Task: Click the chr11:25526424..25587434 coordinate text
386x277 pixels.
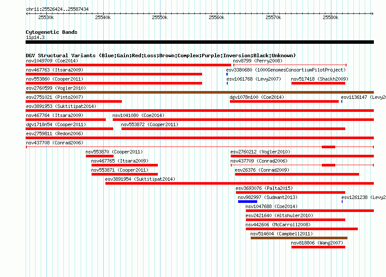Action: 57,10
